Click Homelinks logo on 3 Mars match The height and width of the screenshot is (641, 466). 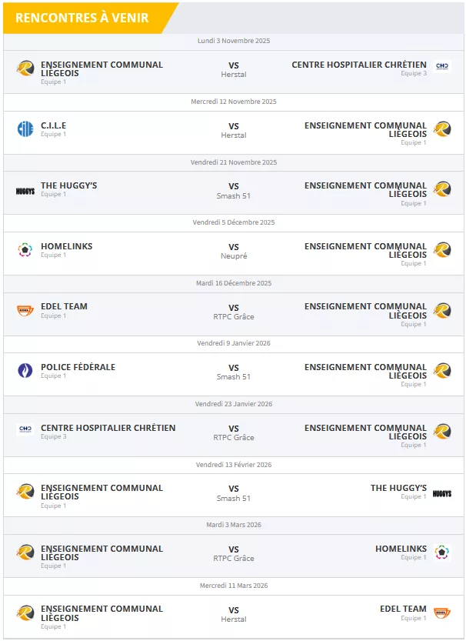coord(442,553)
